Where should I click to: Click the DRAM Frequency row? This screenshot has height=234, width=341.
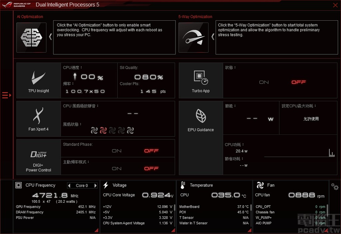56,212
